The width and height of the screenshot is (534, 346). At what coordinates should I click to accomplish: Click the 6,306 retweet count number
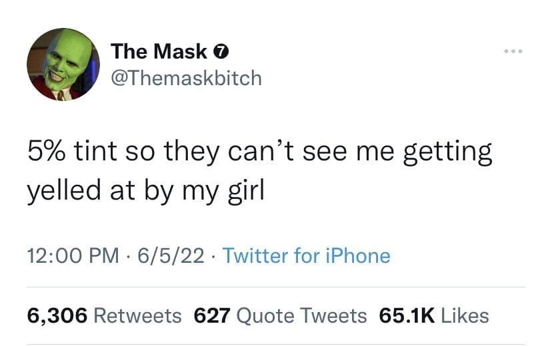(x=57, y=314)
